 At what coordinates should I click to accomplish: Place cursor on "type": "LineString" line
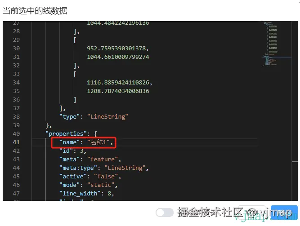click(94, 117)
